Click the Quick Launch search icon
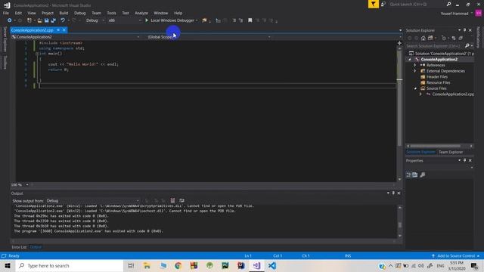Image resolution: width=484 pixels, height=272 pixels. 448,4
